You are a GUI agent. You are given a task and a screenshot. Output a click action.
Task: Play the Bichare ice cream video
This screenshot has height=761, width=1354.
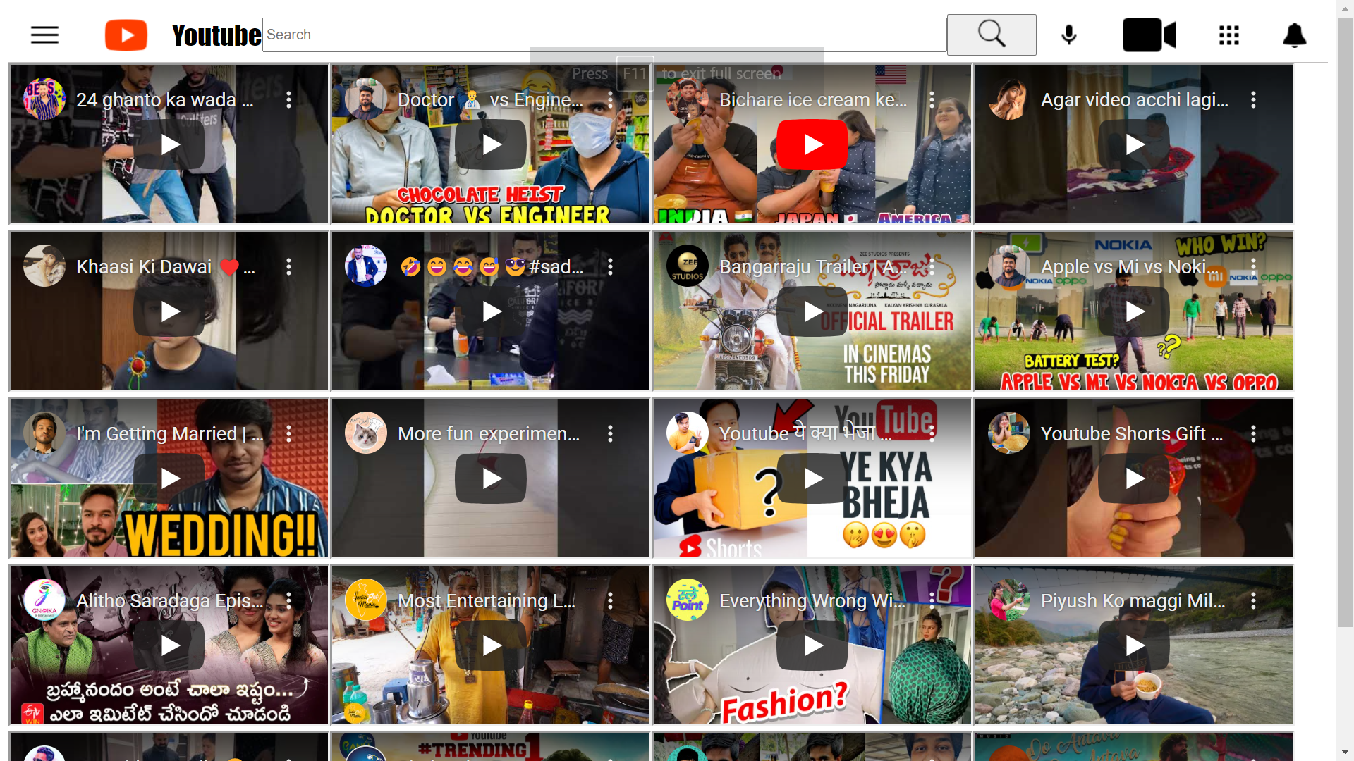point(812,144)
